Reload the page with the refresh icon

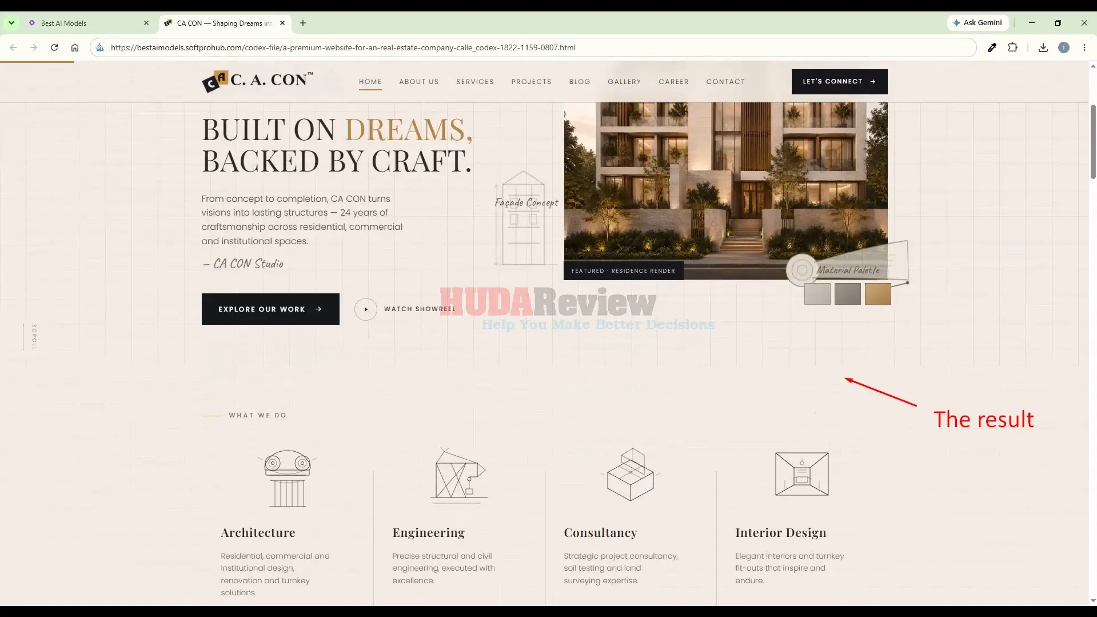pyautogui.click(x=54, y=47)
